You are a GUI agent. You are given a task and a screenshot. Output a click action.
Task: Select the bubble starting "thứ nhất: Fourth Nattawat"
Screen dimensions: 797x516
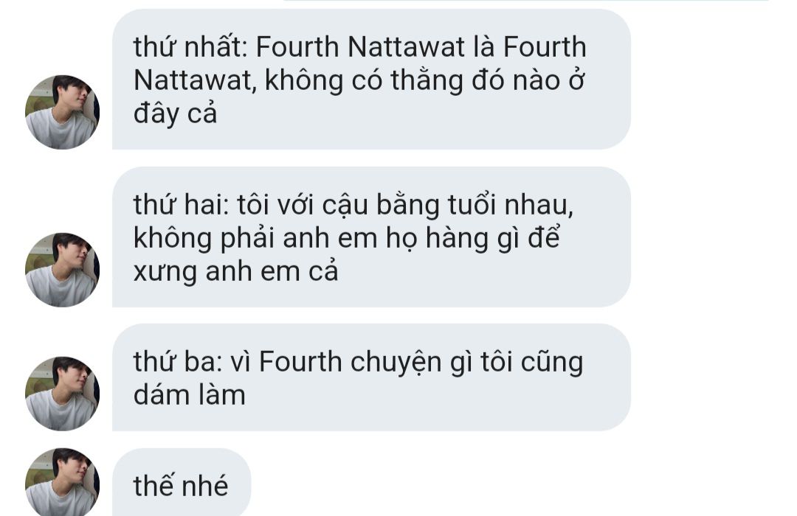tap(371, 79)
